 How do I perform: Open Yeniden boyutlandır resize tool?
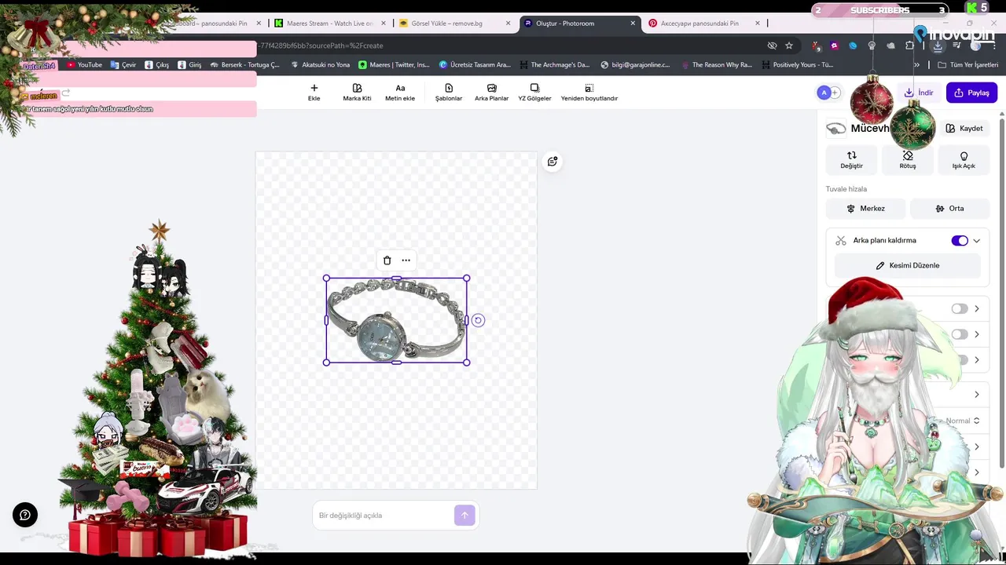[x=589, y=93]
